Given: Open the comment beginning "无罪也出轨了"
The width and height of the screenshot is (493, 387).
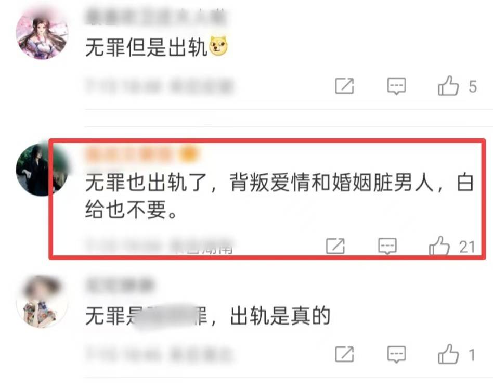Looking at the screenshot, I should click(x=279, y=196).
